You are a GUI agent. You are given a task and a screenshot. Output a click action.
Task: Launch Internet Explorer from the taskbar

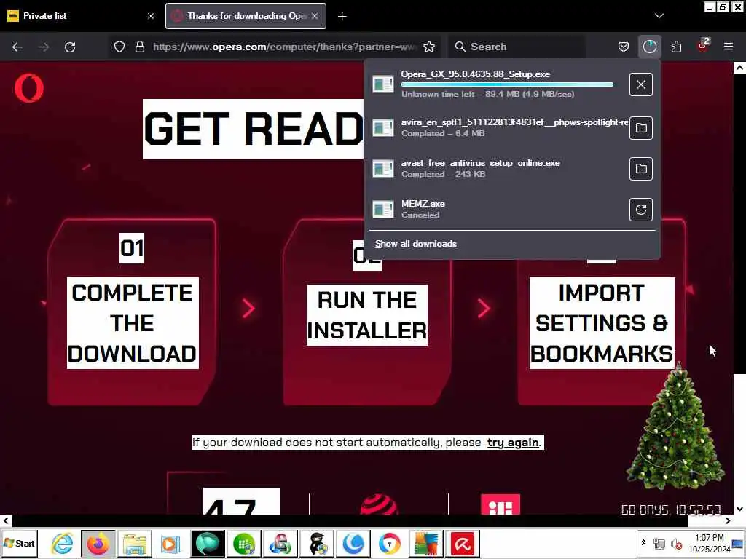click(62, 543)
